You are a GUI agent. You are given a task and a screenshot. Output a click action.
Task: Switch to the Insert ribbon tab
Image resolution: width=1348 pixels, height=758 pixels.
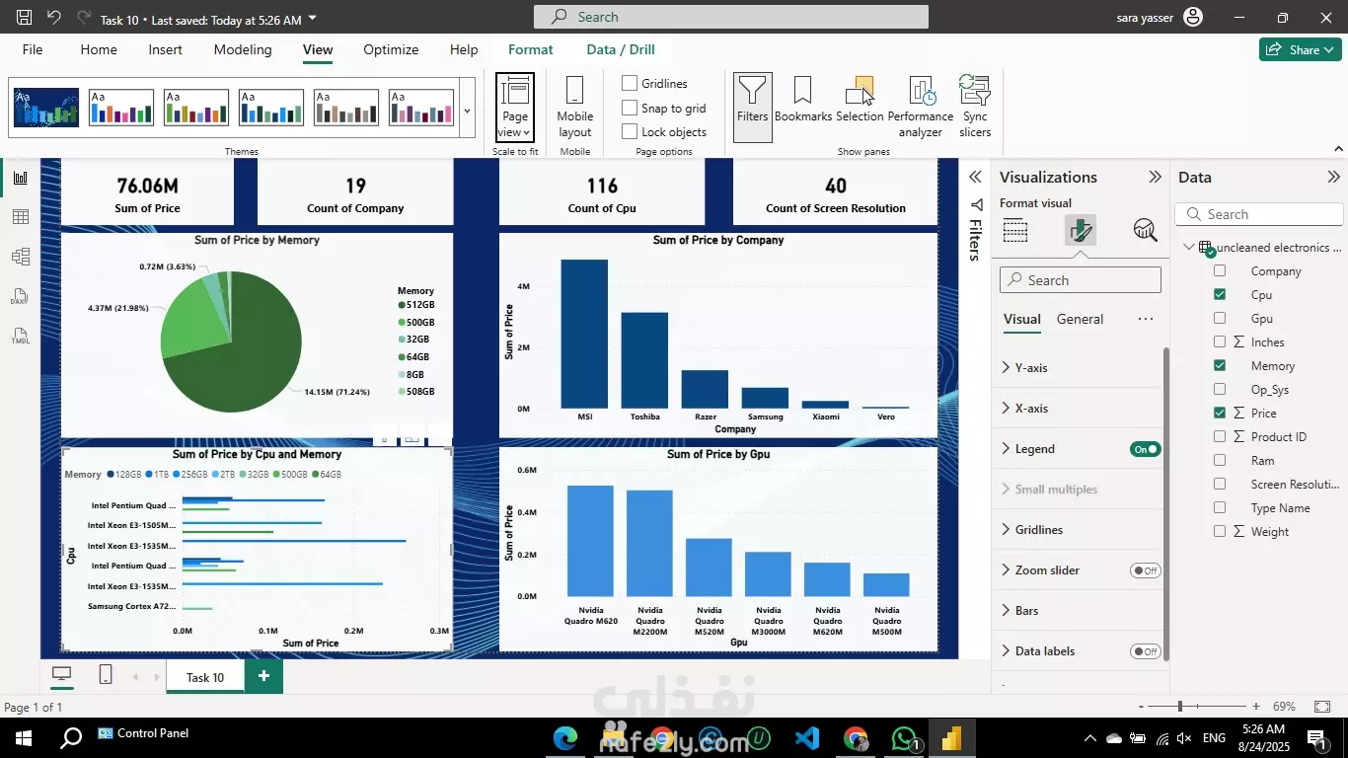point(165,49)
